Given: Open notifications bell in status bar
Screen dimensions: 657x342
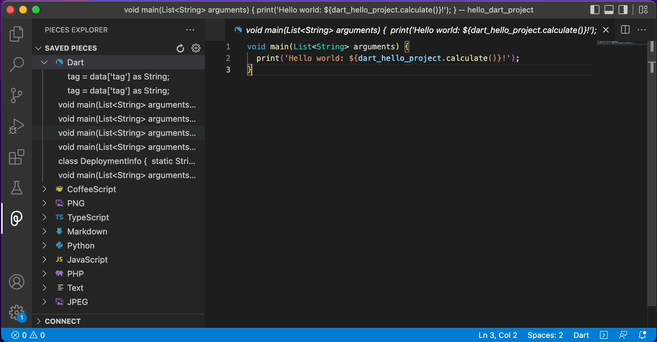Looking at the screenshot, I should (x=642, y=336).
